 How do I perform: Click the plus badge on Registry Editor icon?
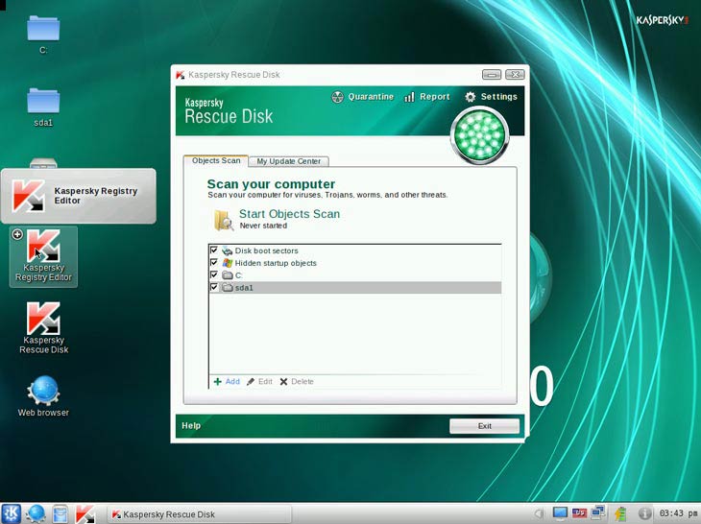pos(17,234)
